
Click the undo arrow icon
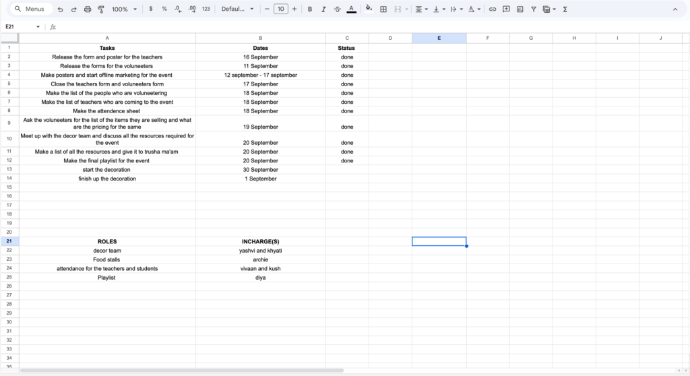60,9
